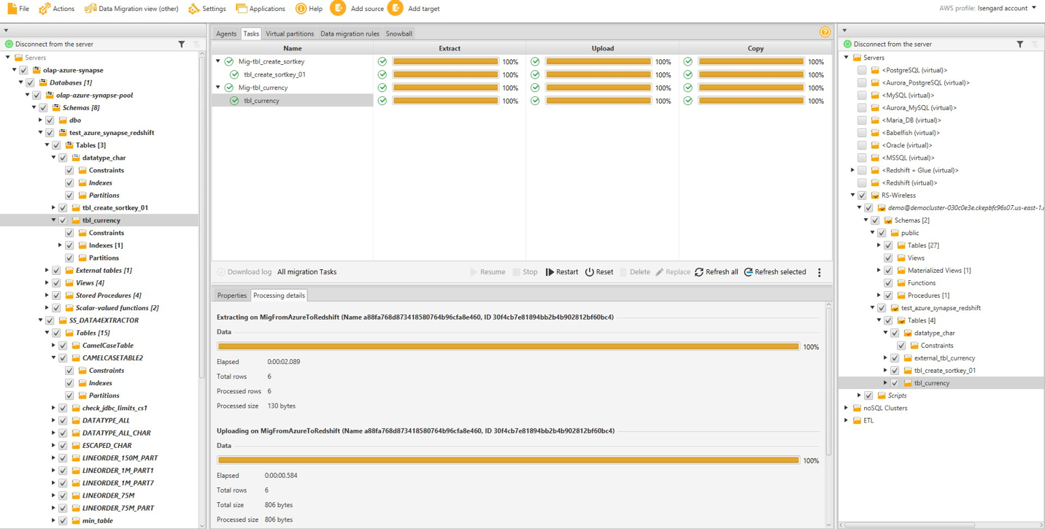Switch to the Agents tab

[226, 34]
